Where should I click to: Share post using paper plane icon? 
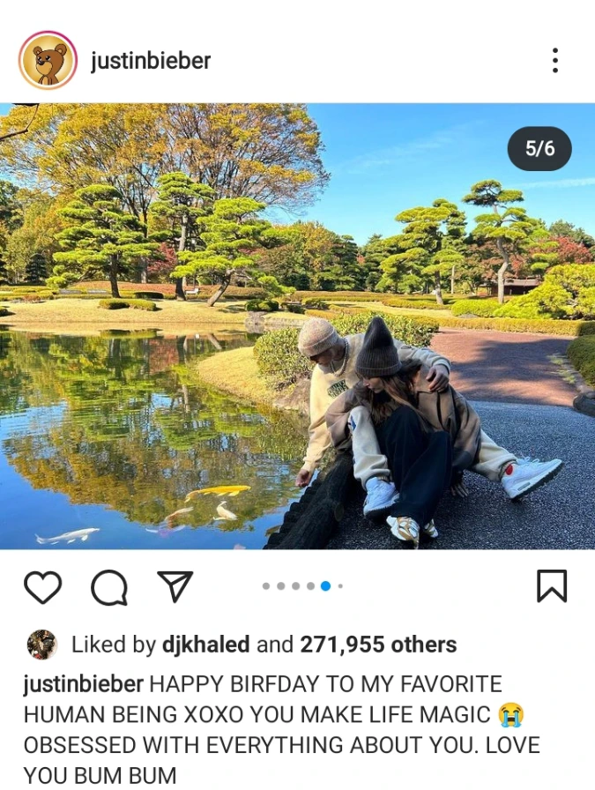click(175, 586)
